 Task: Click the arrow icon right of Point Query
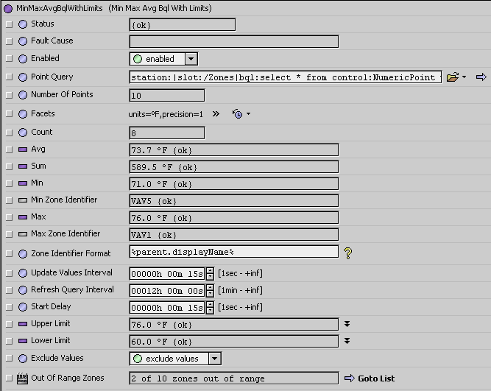tap(481, 77)
